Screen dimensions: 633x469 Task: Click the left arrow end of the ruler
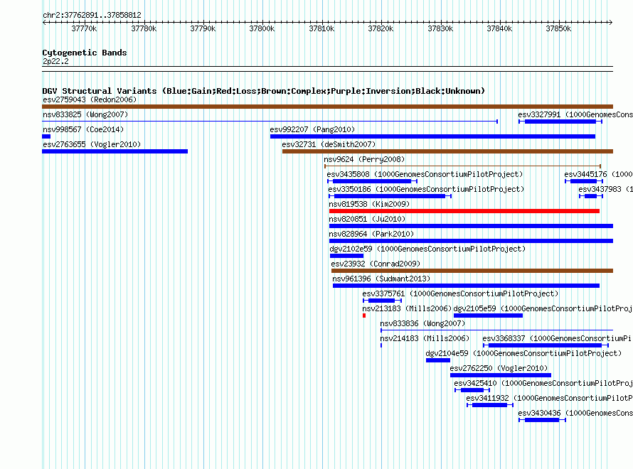[44, 22]
